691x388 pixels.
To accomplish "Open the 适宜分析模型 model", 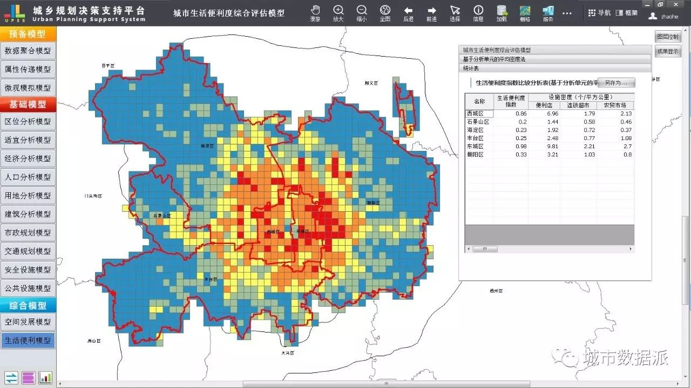I will tap(28, 140).
